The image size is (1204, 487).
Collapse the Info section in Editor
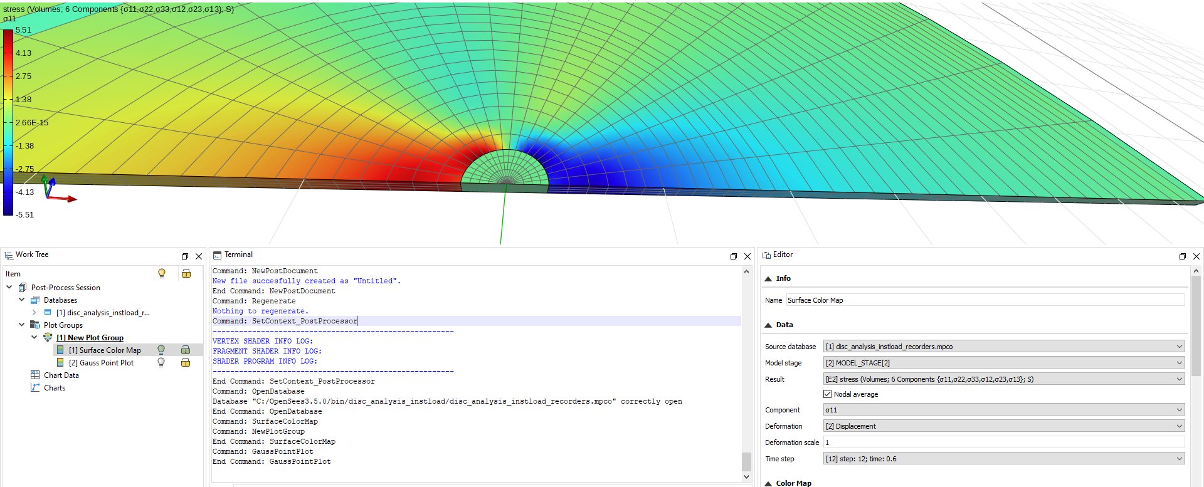(x=768, y=279)
